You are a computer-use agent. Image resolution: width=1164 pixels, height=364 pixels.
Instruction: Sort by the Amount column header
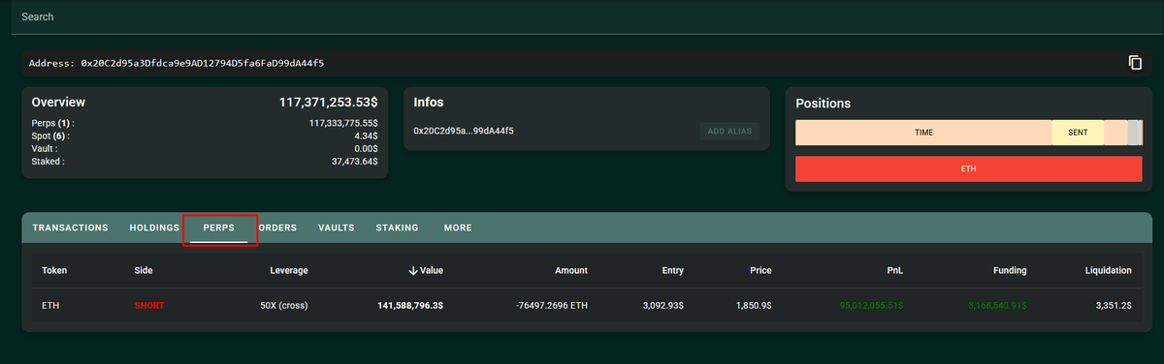pos(570,270)
